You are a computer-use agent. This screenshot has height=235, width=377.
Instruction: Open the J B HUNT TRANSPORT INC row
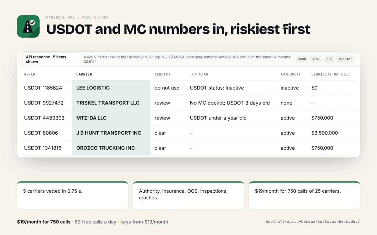(x=188, y=133)
